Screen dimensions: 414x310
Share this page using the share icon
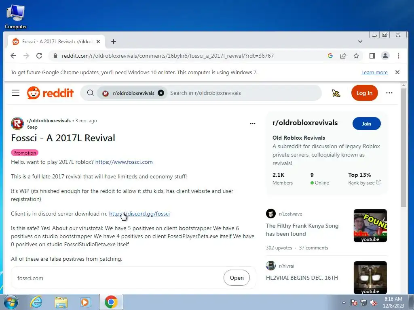pyautogui.click(x=343, y=56)
